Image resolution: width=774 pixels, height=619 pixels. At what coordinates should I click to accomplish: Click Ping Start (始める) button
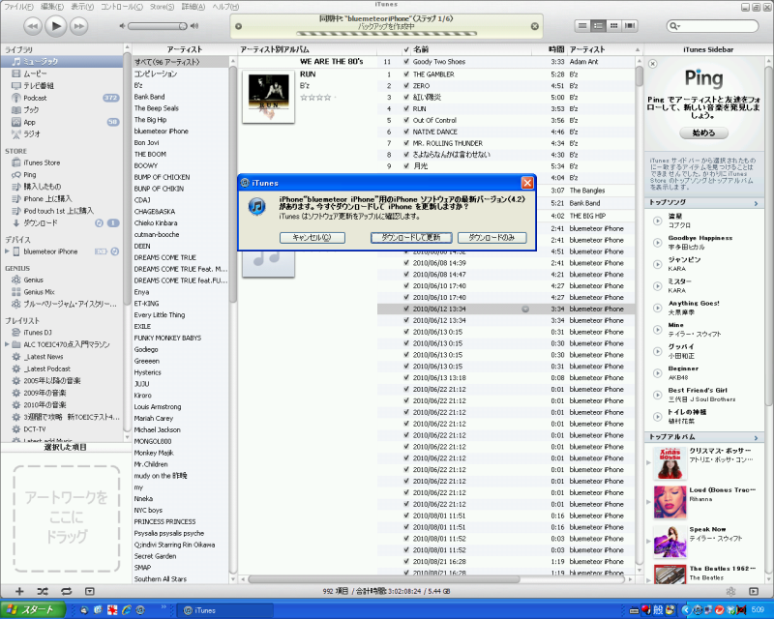pyautogui.click(x=703, y=133)
